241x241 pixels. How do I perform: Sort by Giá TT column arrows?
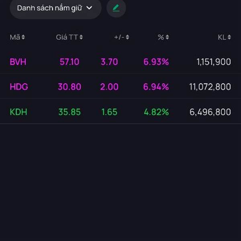[81, 37]
